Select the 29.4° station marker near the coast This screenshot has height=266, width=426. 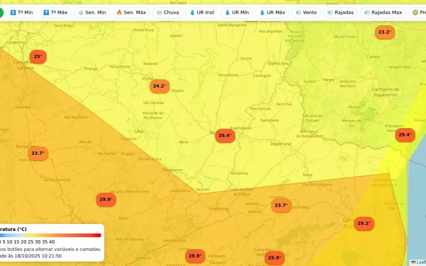[405, 135]
